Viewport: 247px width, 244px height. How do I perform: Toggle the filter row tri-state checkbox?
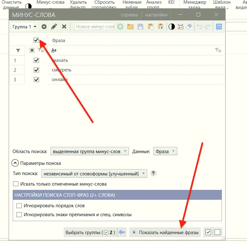click(32, 50)
